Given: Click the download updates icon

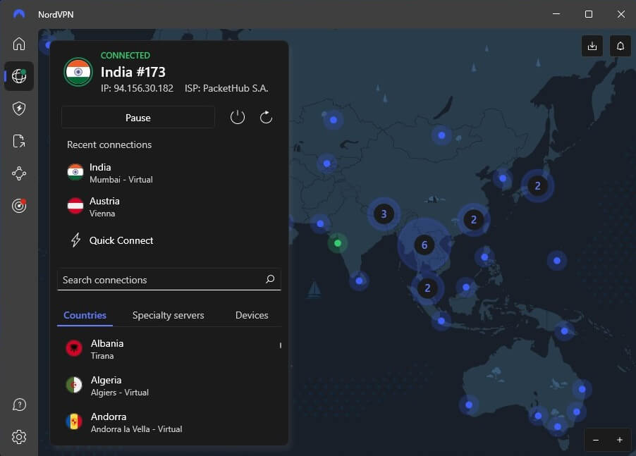Looking at the screenshot, I should coord(592,46).
